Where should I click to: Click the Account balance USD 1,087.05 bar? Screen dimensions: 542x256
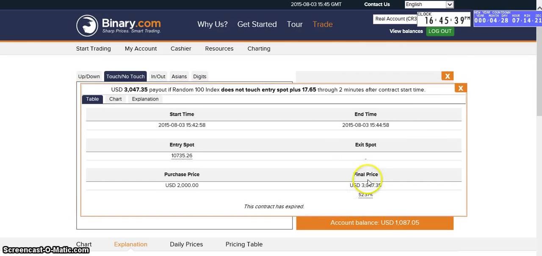(x=375, y=223)
